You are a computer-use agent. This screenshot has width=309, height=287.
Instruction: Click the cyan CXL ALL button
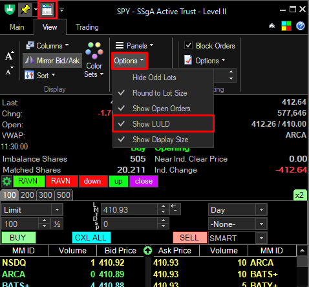click(91, 238)
